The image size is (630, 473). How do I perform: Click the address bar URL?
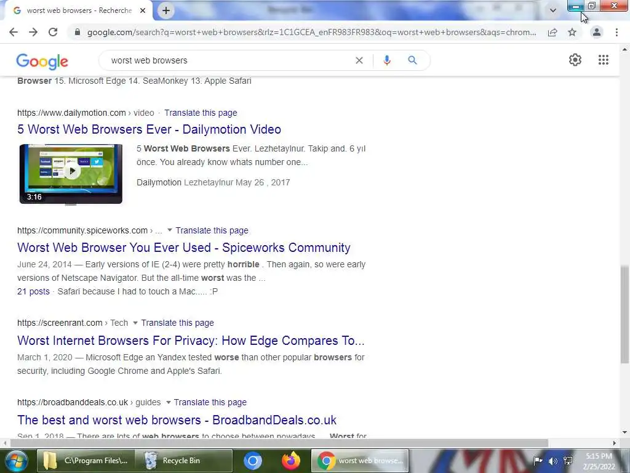click(x=311, y=32)
